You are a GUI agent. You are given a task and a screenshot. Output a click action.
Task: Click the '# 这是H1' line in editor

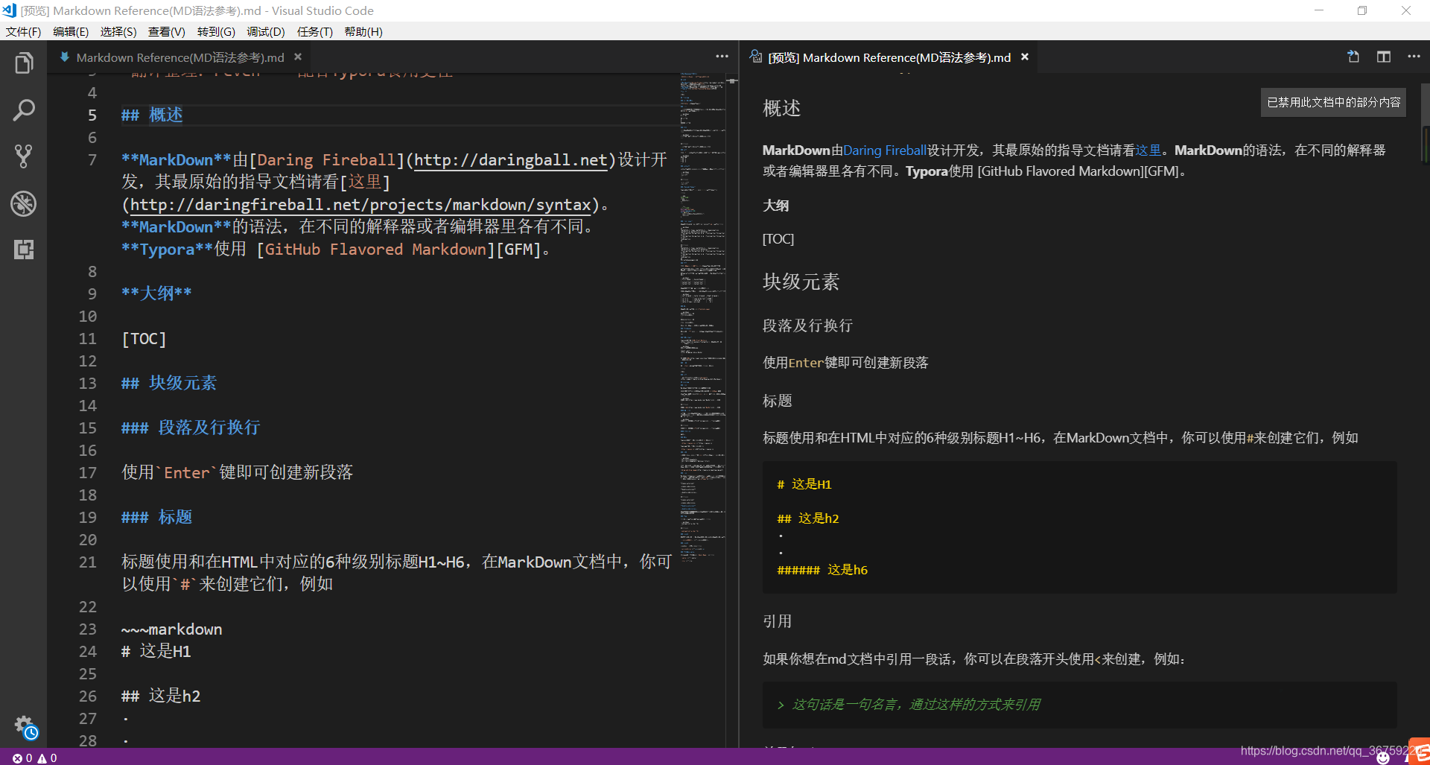pos(156,651)
